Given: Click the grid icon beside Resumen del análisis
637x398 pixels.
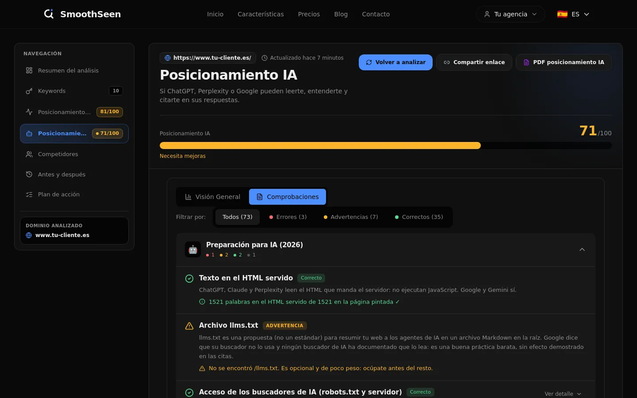Looking at the screenshot, I should click(29, 70).
